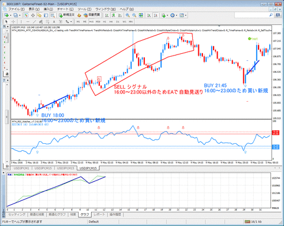Click the chat bubble icon beside search
This screenshot has width=284, height=226.
tap(278, 15)
